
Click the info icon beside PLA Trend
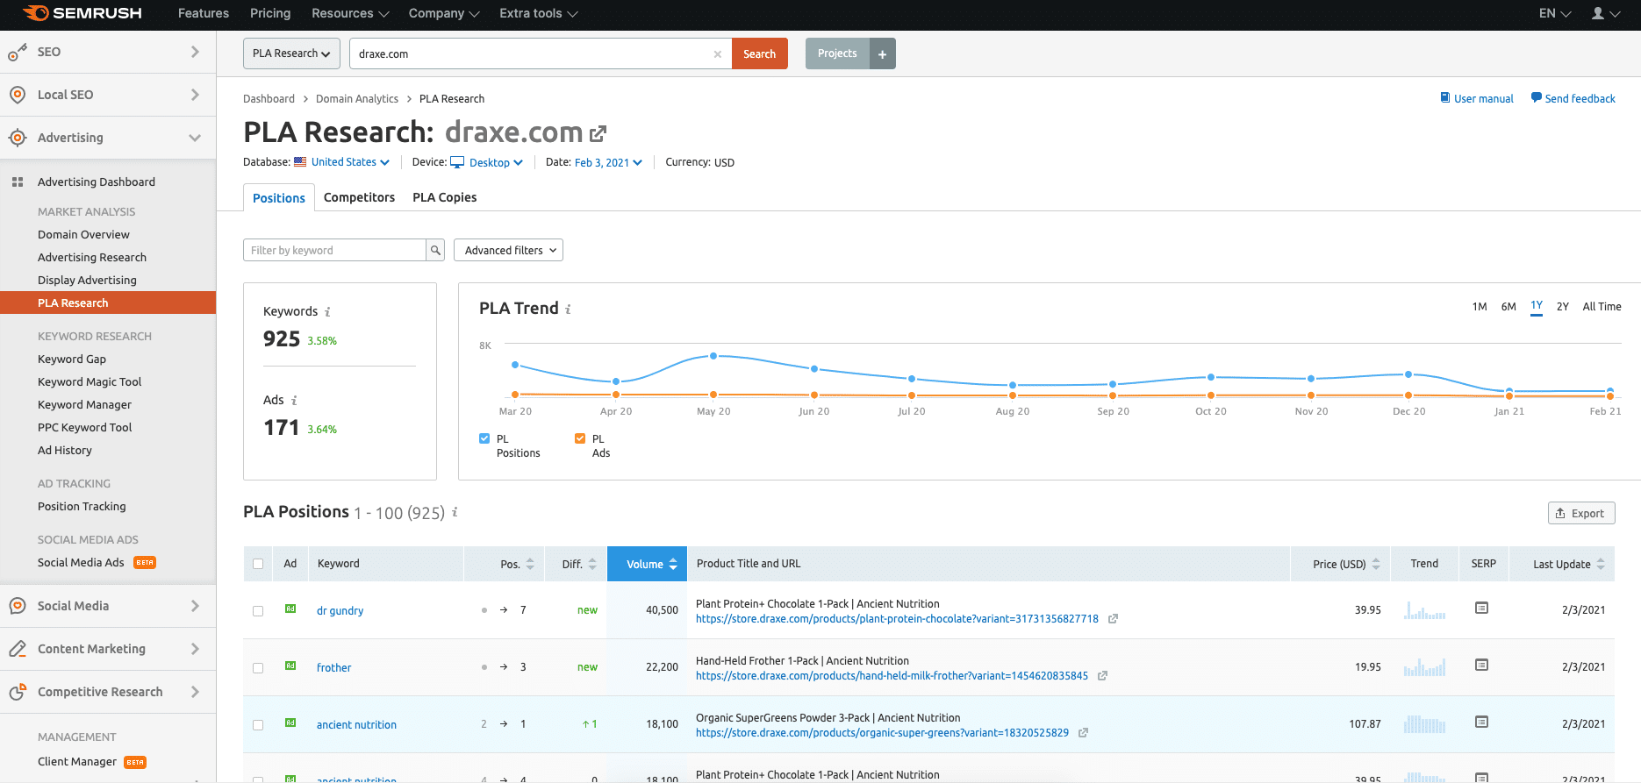(x=568, y=310)
